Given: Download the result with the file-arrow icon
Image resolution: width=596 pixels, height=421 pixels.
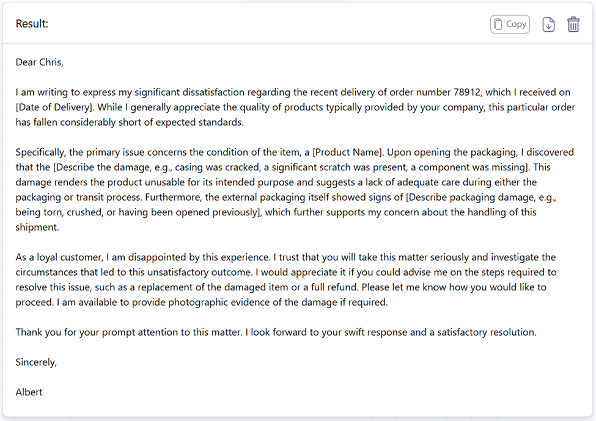Looking at the screenshot, I should 548,24.
